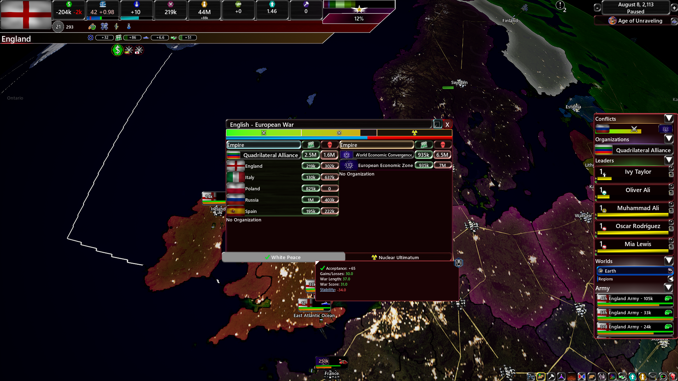Screen dimensions: 678x381
Task: Click the blue gear industry icon
Action: click(91, 37)
